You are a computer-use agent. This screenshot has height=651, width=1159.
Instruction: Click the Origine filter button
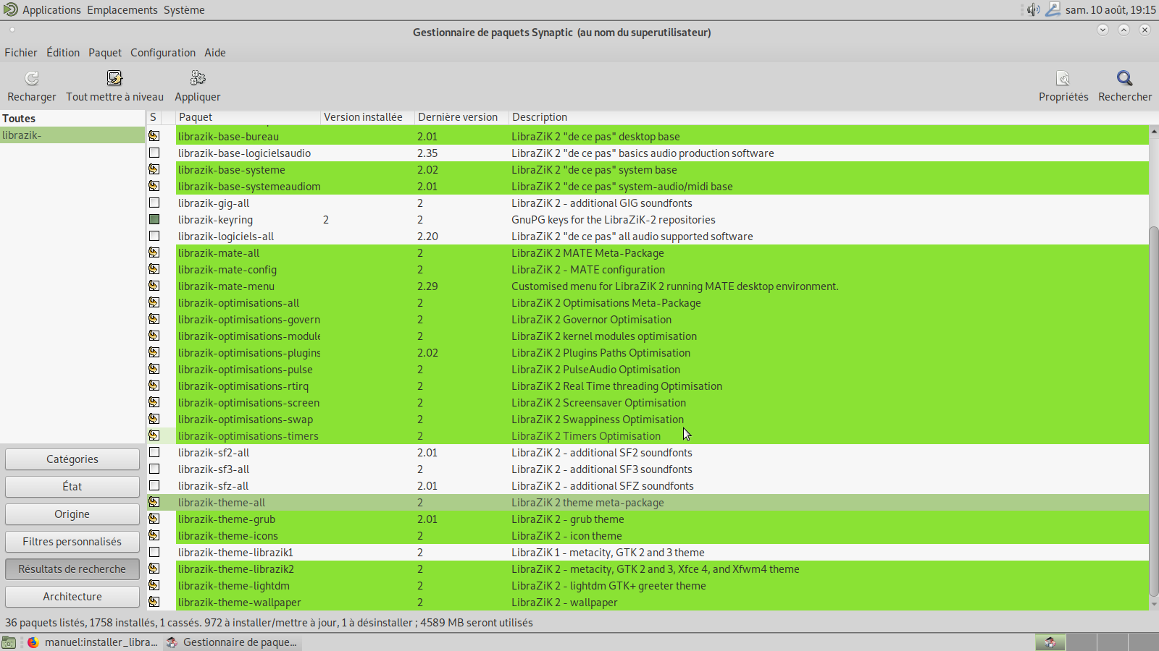[72, 514]
